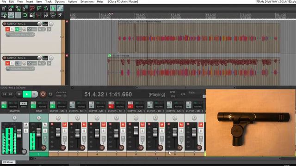Open the input dropdown on track 3 panel
This screenshot has height=166, width=296.
coord(20,69)
